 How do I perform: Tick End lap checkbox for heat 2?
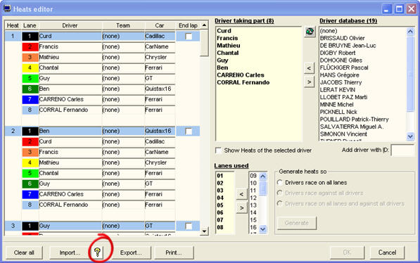click(189, 131)
